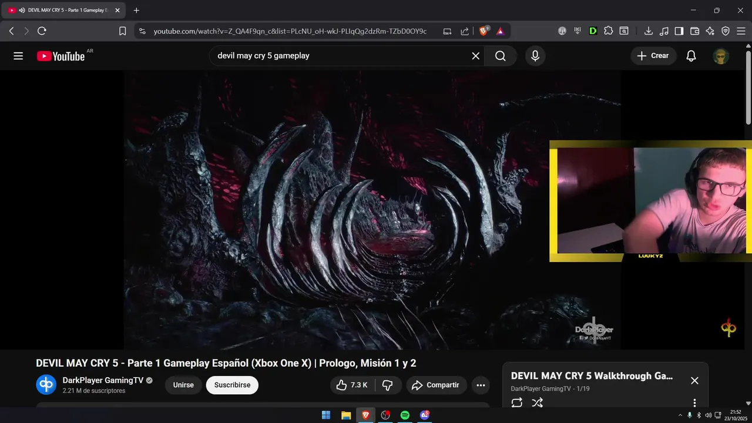Open site information icon in address bar

pos(142,31)
